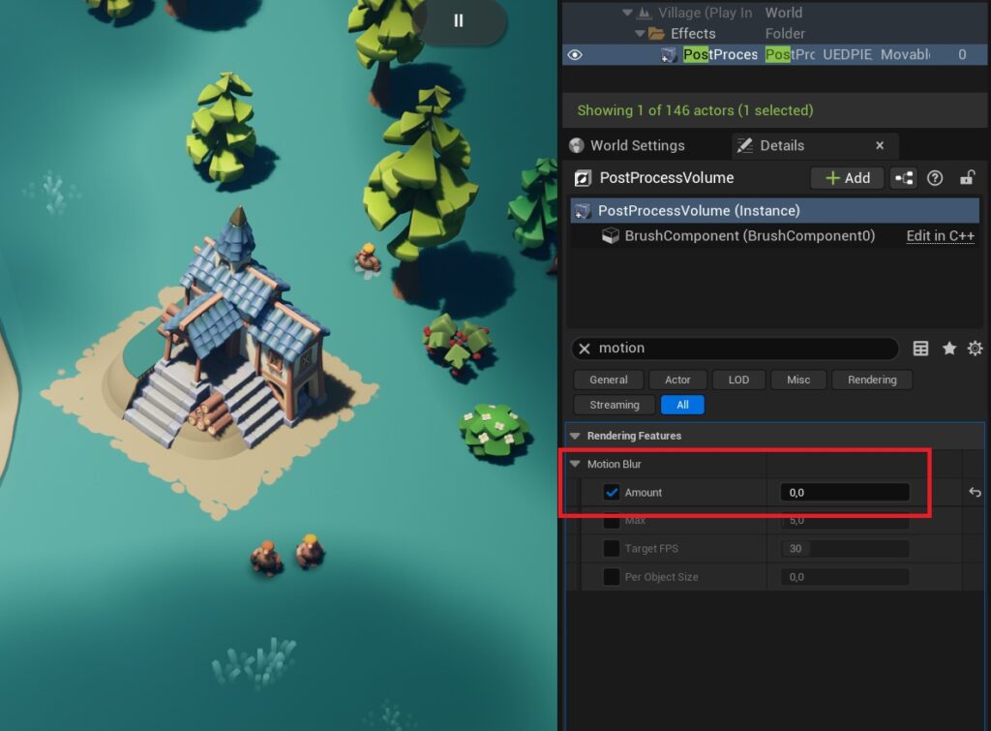Enable the Target FPS override checkbox

click(x=612, y=548)
